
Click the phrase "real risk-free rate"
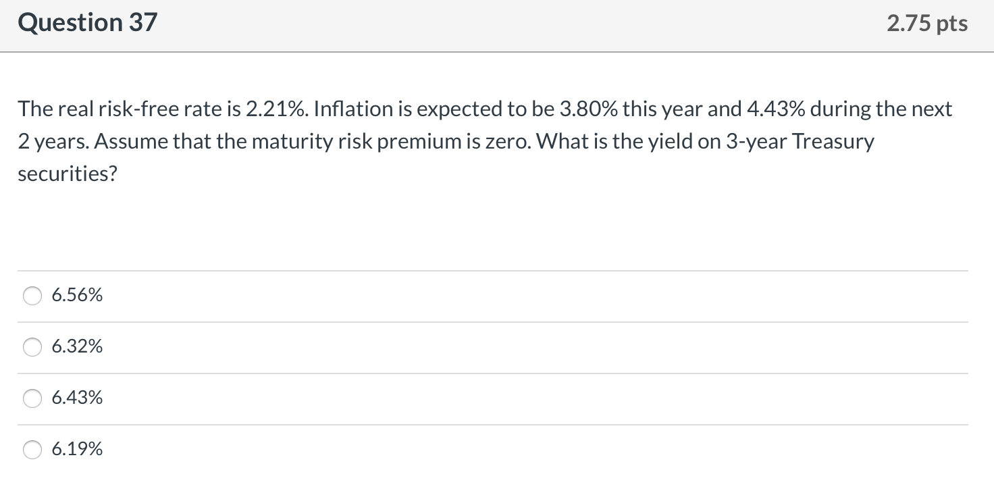pyautogui.click(x=130, y=109)
